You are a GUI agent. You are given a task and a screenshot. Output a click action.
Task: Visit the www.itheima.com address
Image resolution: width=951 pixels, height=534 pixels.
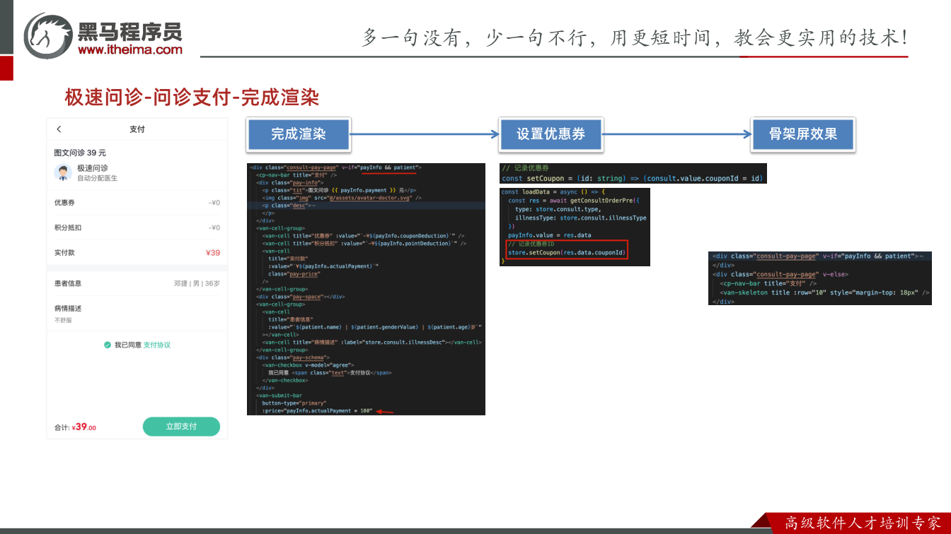pos(130,49)
